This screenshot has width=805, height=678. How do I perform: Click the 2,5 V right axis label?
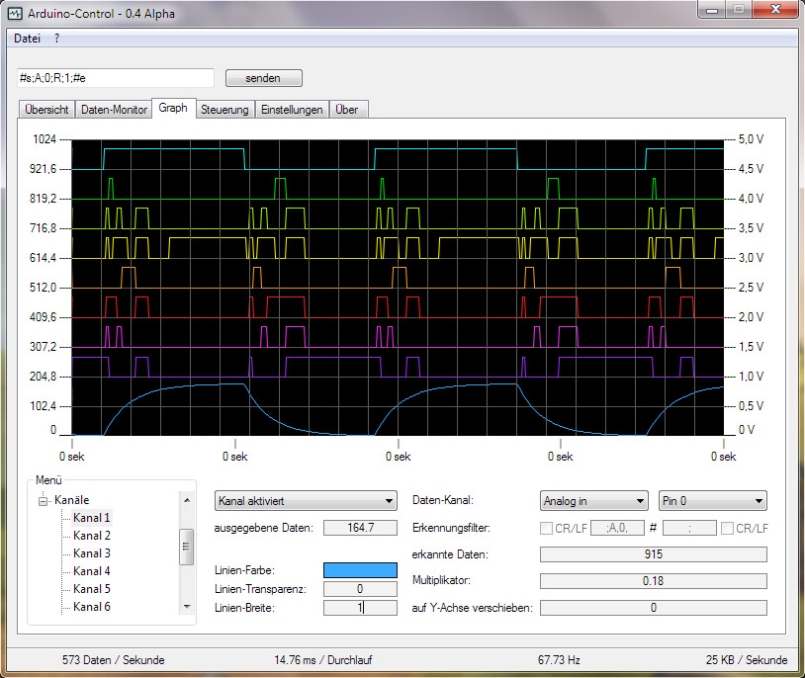[751, 288]
